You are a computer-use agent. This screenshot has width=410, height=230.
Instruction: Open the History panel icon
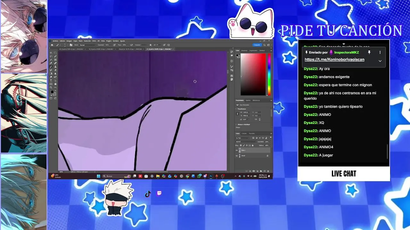click(232, 52)
